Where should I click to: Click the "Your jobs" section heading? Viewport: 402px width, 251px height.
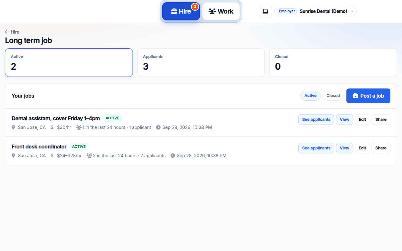coord(23,96)
